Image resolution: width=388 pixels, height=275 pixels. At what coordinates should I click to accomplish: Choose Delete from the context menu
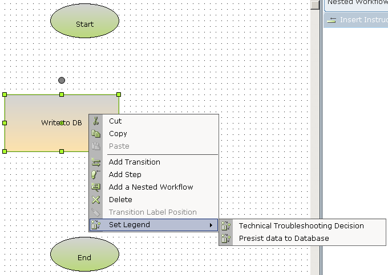120,200
